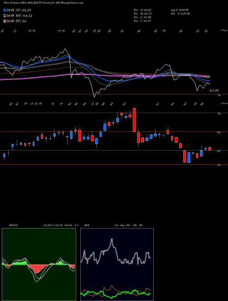
Task: Click the ADX (14 day) values text
Action: coord(128,225)
